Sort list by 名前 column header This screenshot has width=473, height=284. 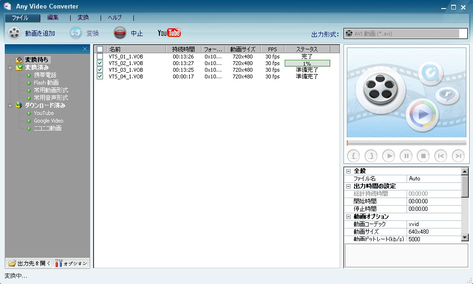coord(136,49)
